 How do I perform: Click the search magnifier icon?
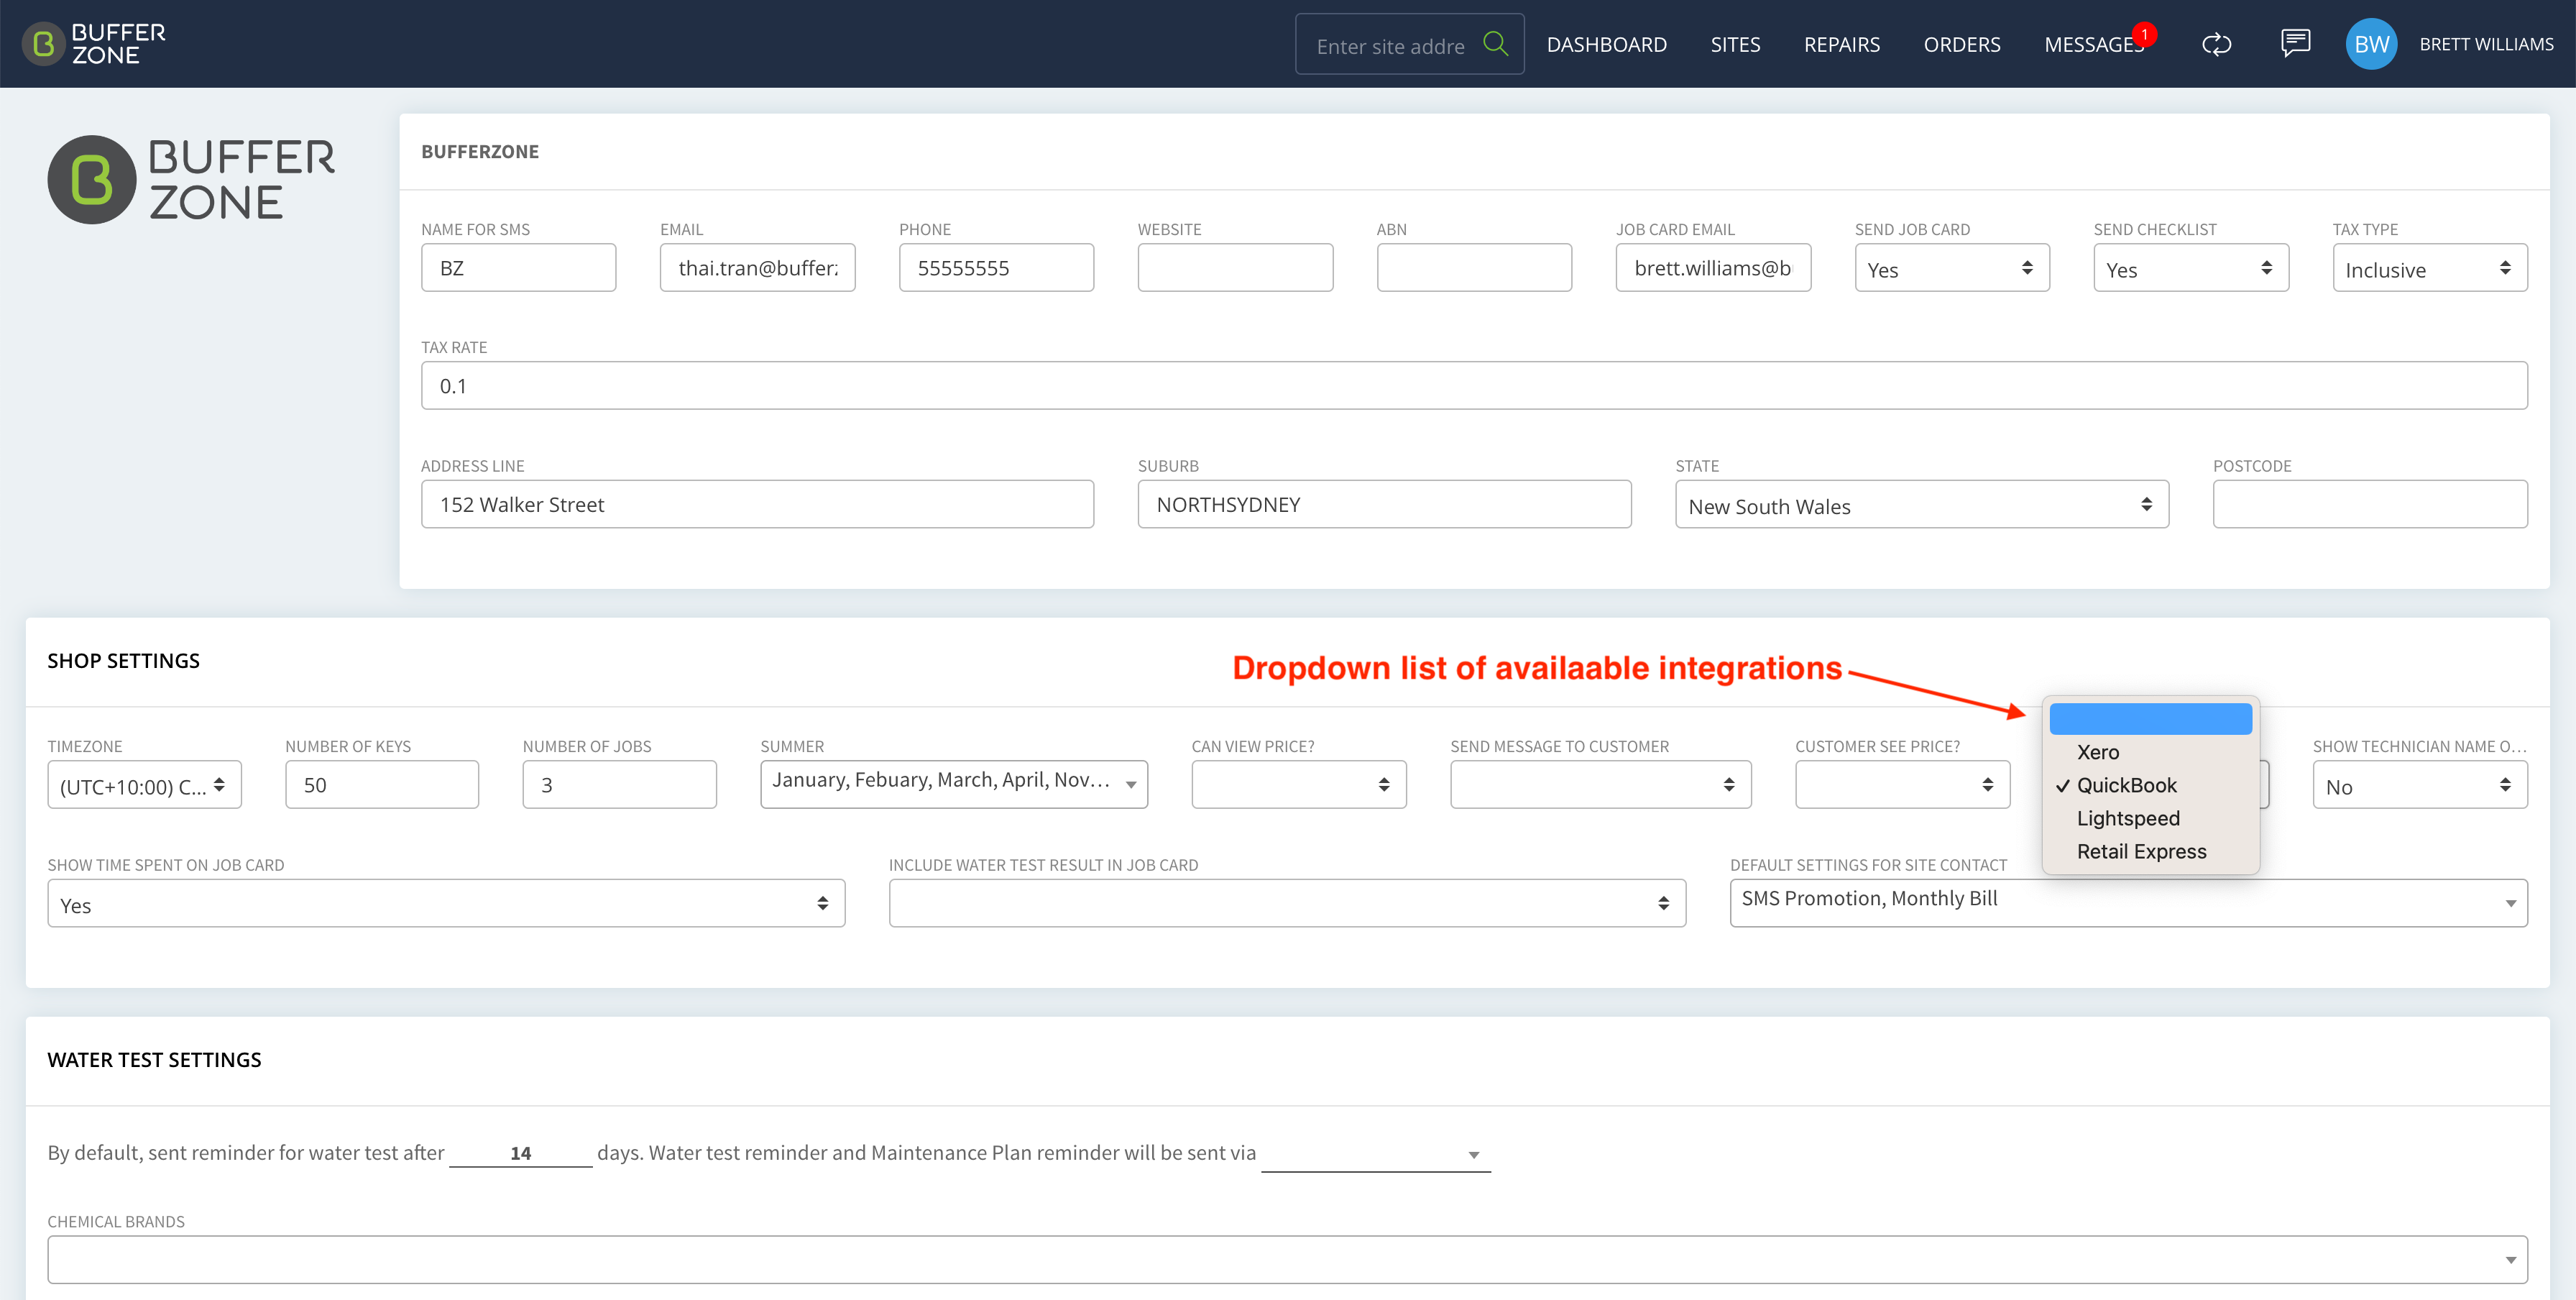(1495, 44)
